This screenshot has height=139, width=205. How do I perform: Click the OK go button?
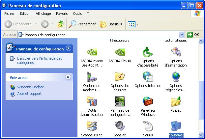click(193, 35)
